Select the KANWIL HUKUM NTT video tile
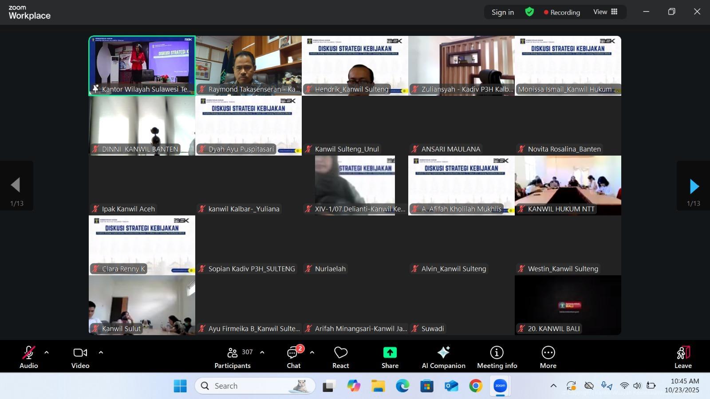This screenshot has width=710, height=399. [x=568, y=185]
